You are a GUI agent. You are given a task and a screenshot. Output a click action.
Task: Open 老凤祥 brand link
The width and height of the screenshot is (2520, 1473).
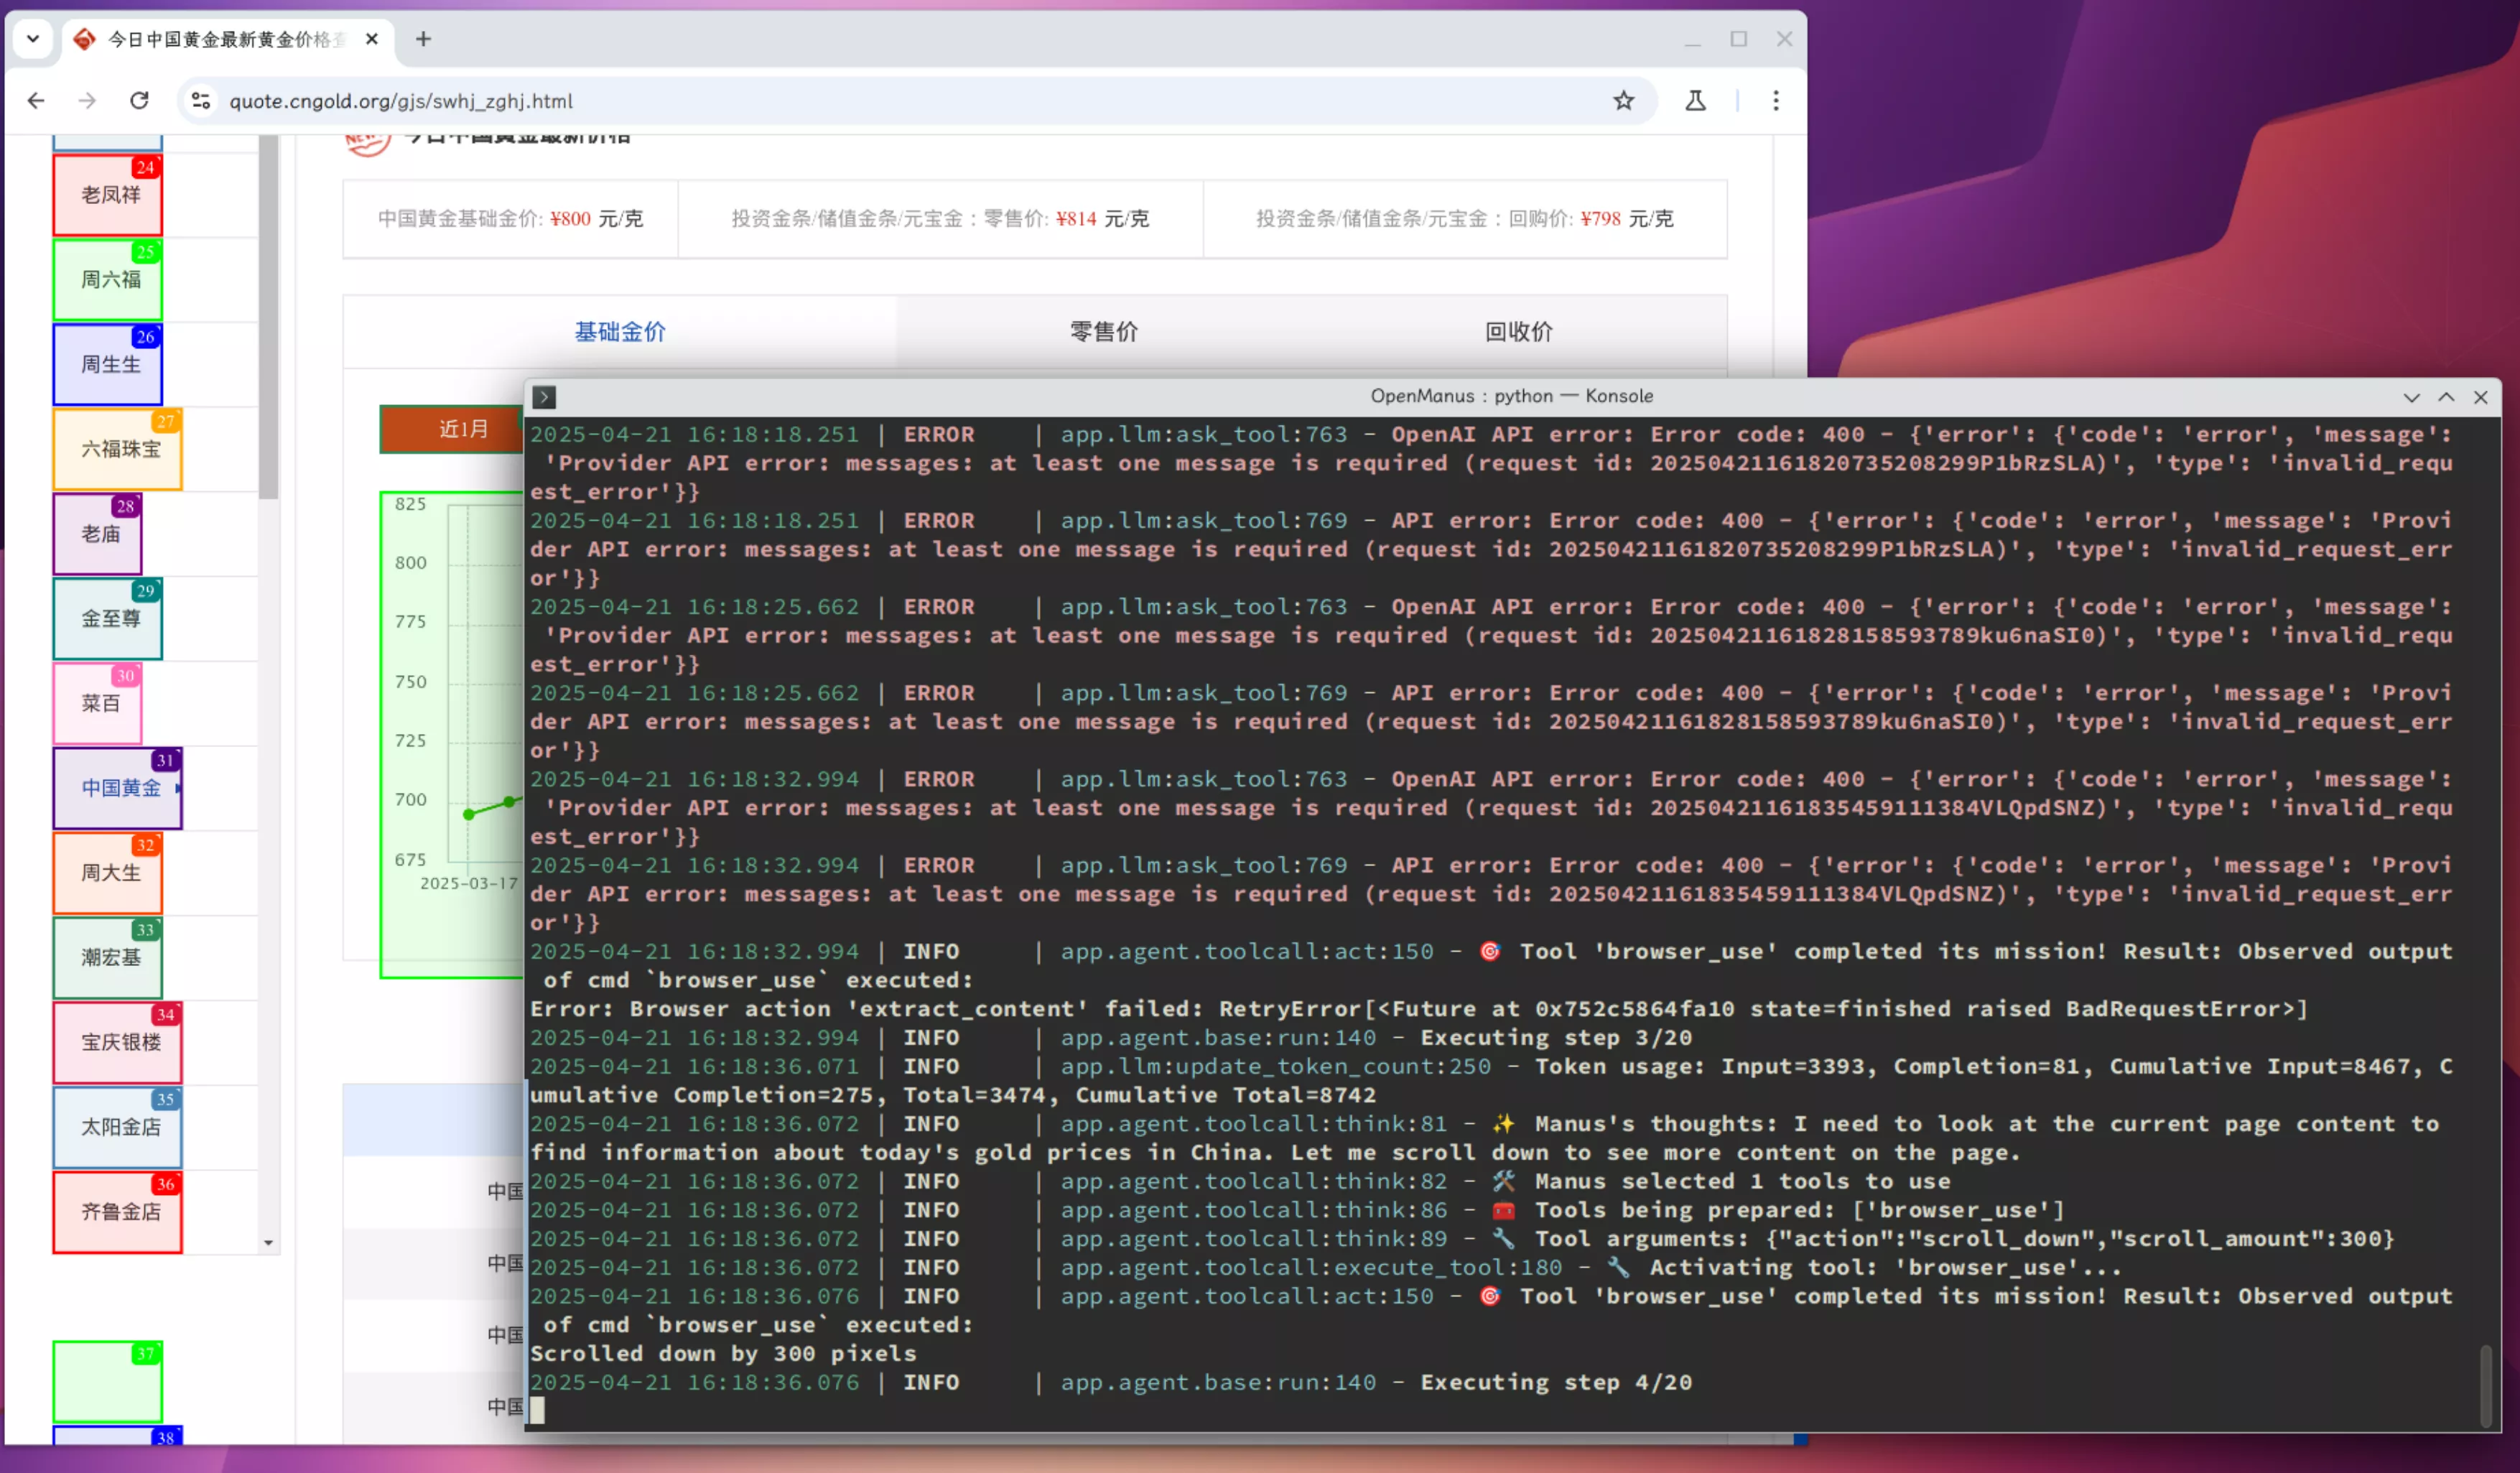(x=110, y=195)
